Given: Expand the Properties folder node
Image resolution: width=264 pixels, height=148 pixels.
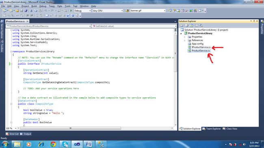Looking at the screenshot, I should click(184, 37).
